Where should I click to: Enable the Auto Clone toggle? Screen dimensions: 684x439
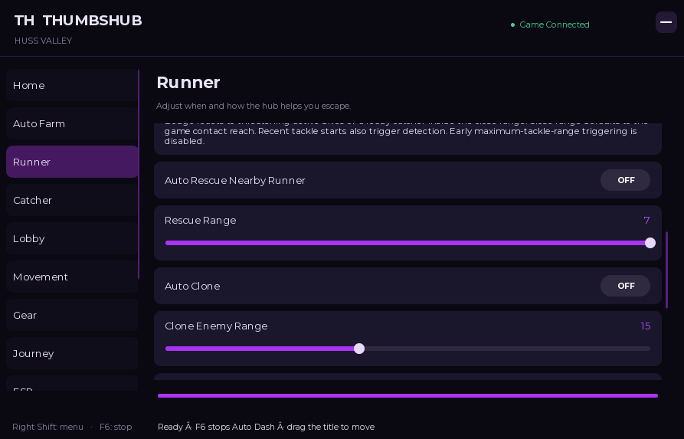coord(626,286)
